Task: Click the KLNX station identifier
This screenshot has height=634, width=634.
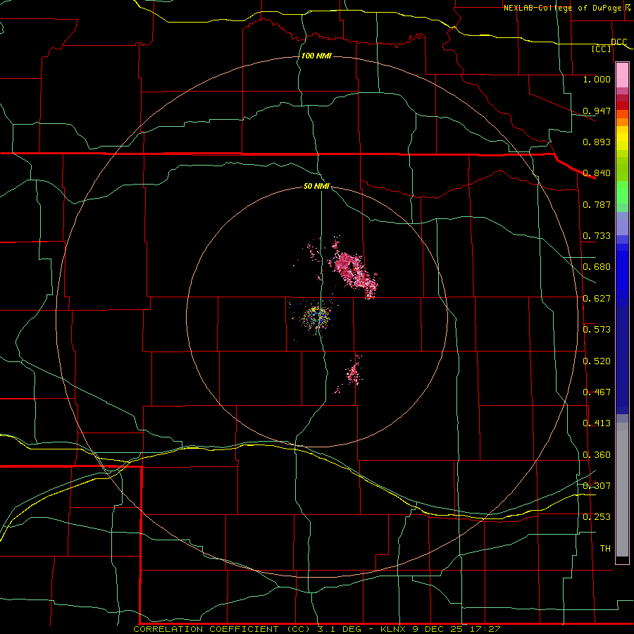Action: (x=393, y=629)
